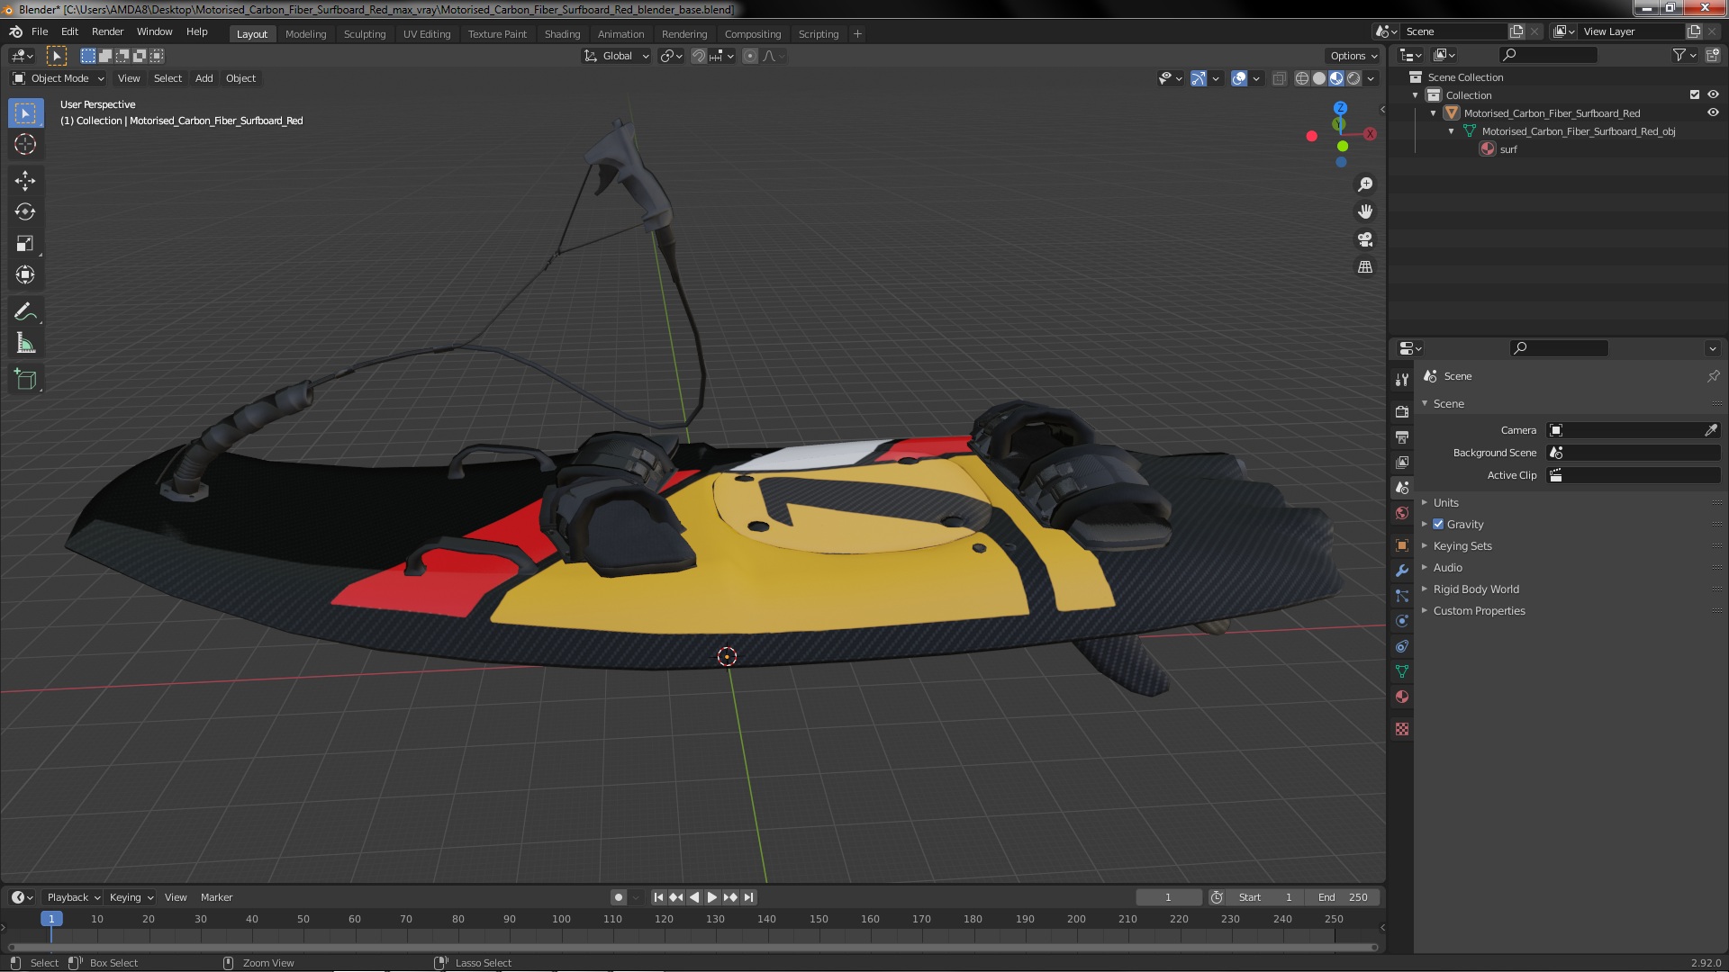
Task: Select the Add Cube tool
Action: coord(25,380)
